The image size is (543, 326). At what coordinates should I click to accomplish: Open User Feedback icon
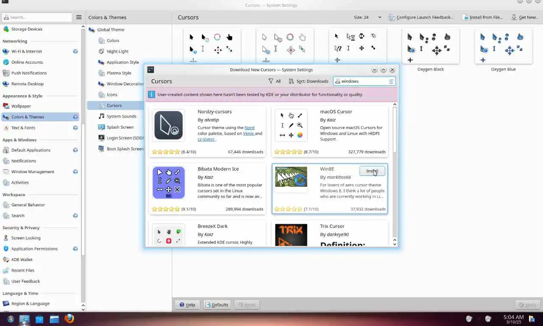(x=6, y=281)
